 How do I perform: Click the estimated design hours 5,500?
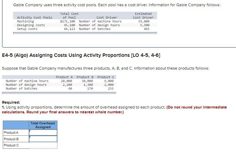[x=145, y=25]
